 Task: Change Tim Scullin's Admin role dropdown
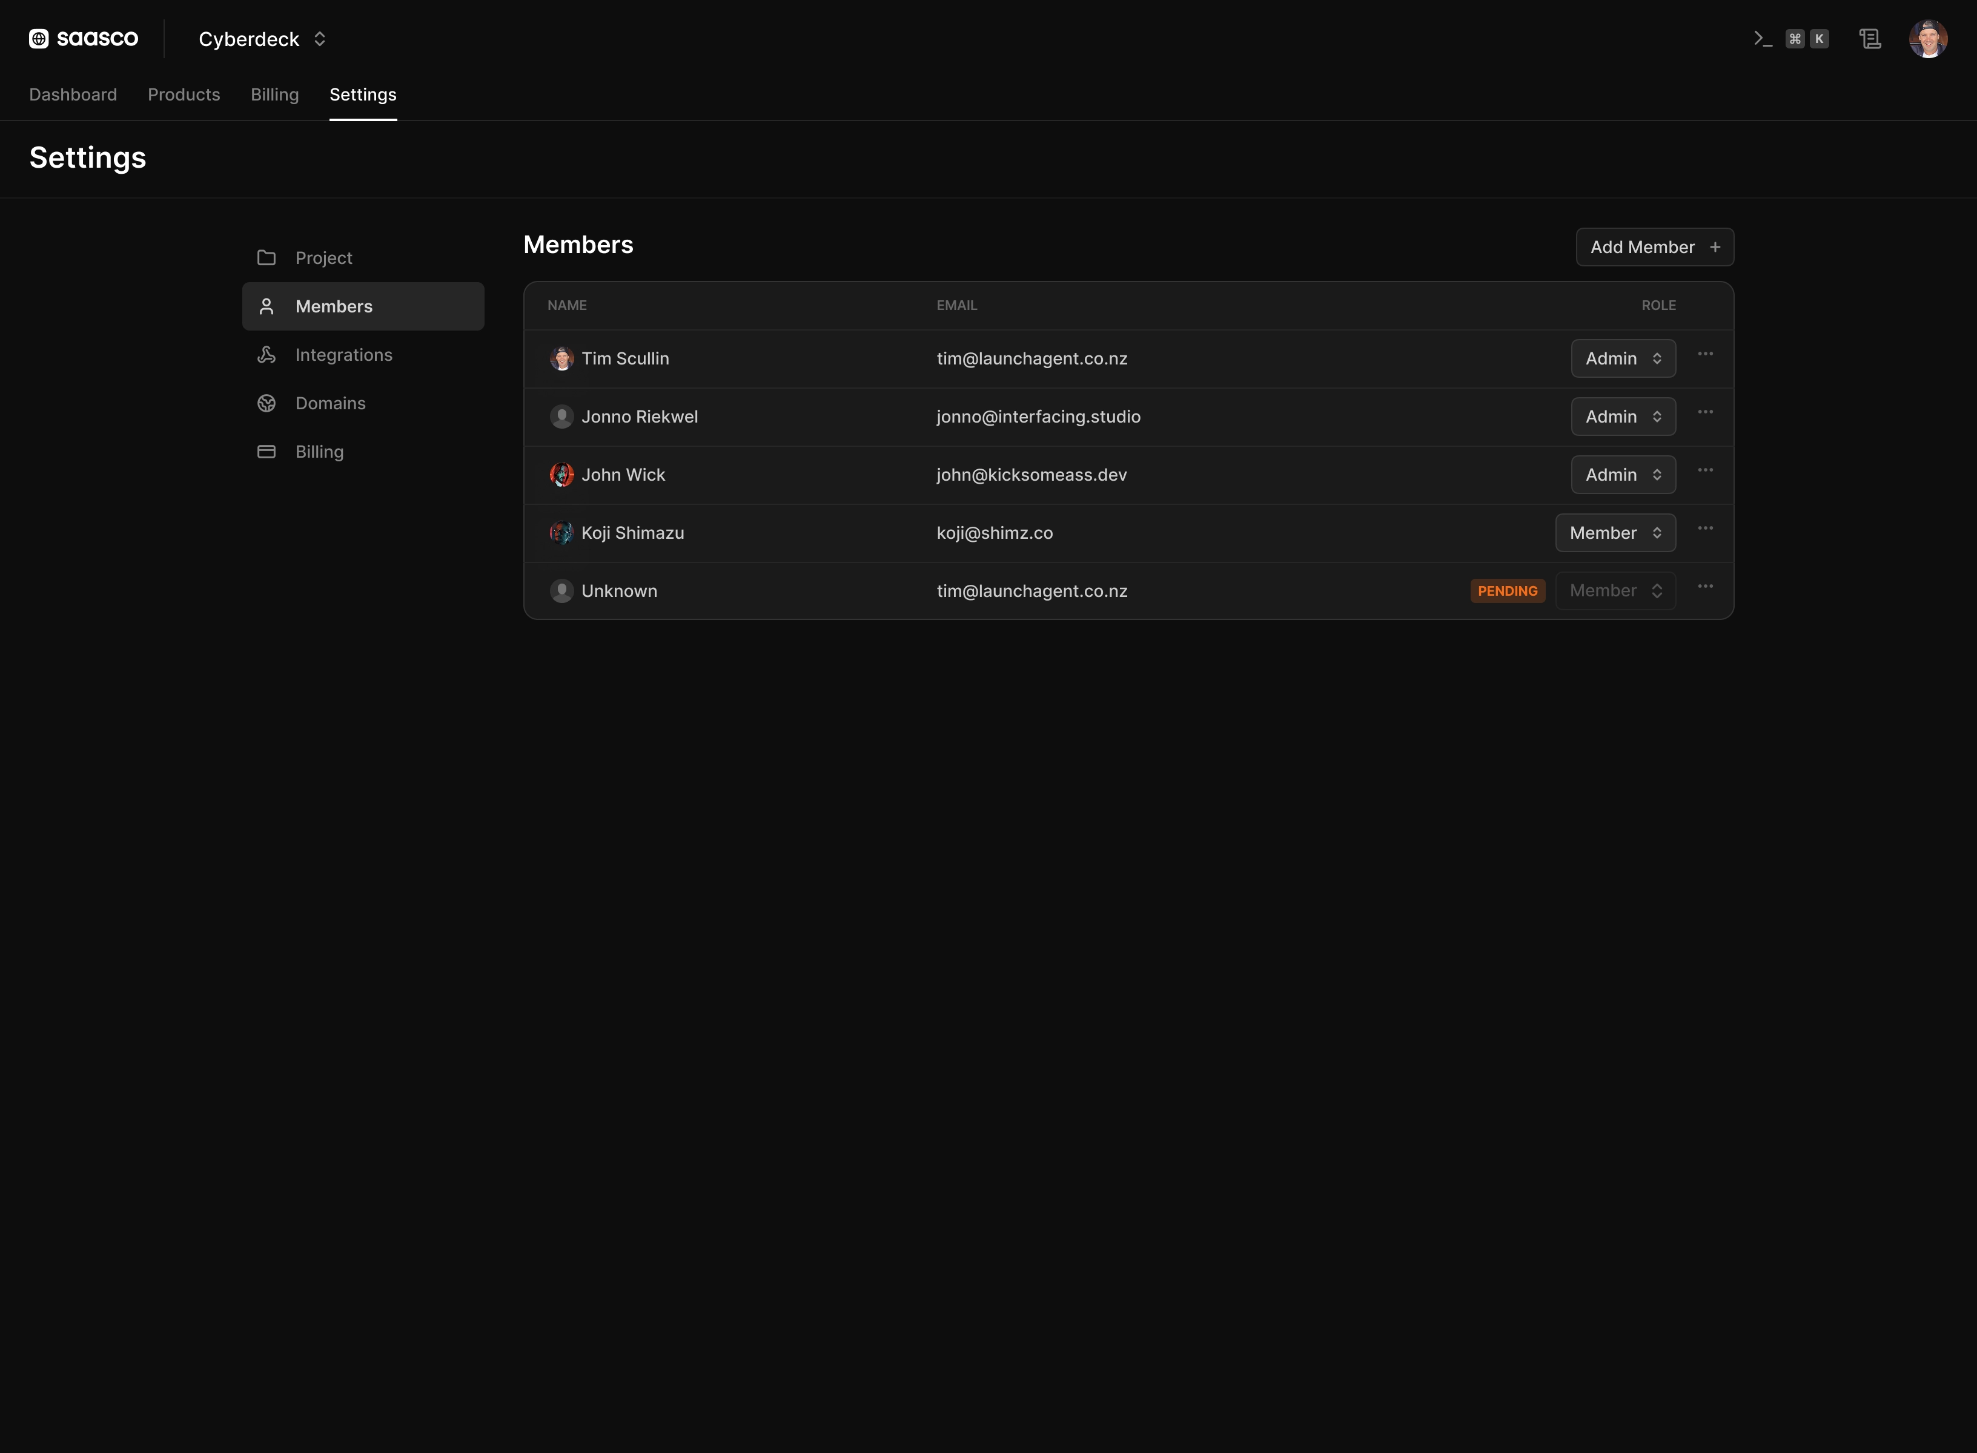tap(1623, 358)
